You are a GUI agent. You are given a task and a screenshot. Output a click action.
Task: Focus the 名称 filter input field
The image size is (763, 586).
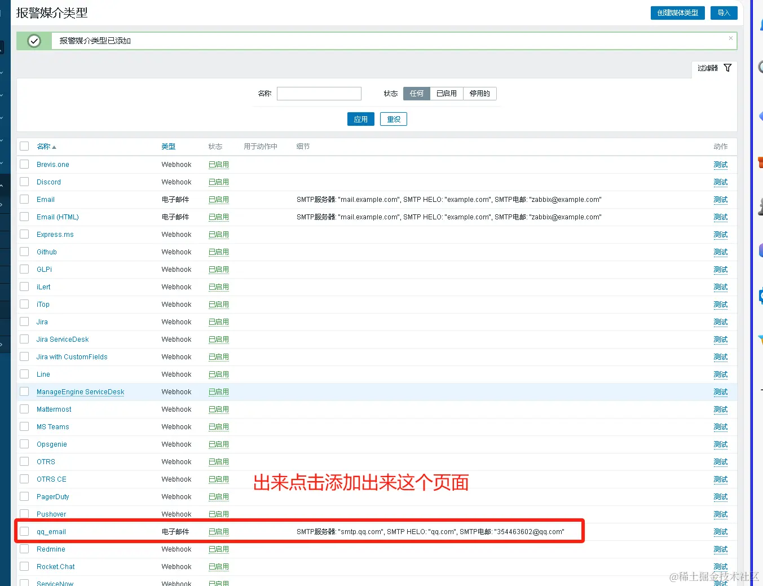tap(319, 94)
